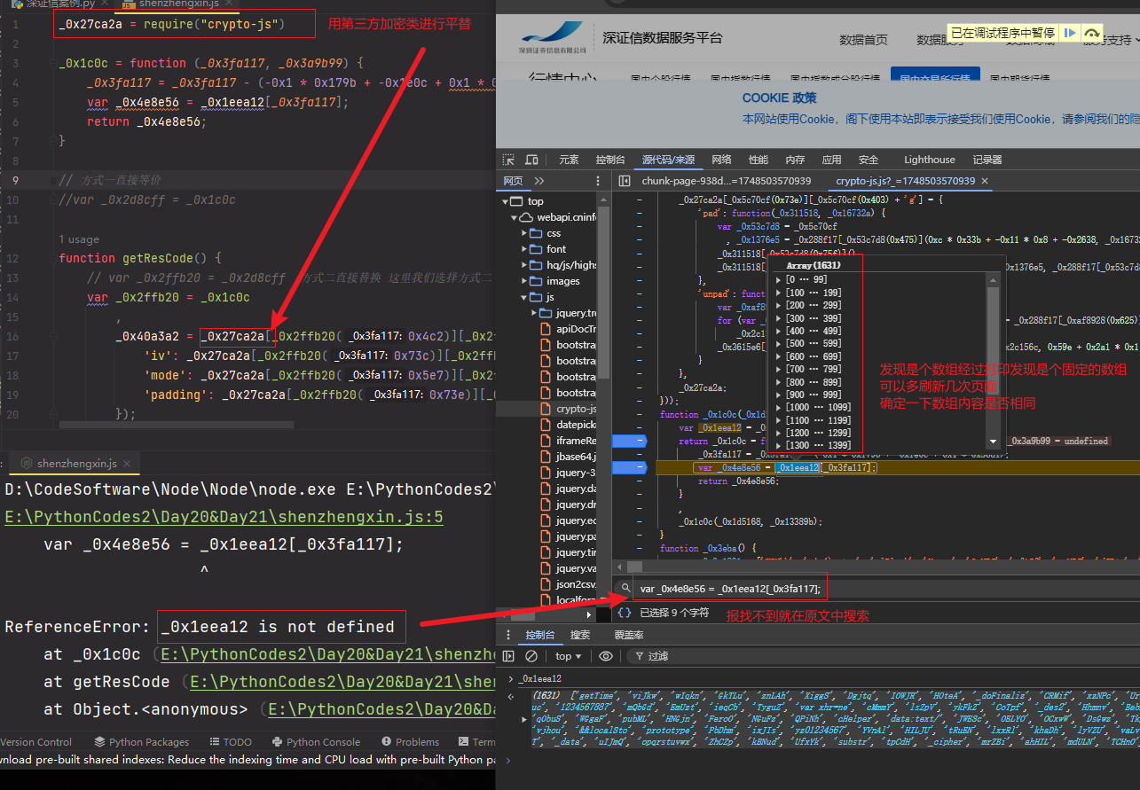
Task: Switch to the 性能 DevTools tab
Action: pyautogui.click(x=759, y=160)
